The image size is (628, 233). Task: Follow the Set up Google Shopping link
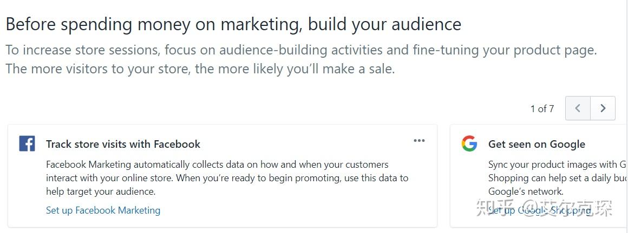click(540, 210)
